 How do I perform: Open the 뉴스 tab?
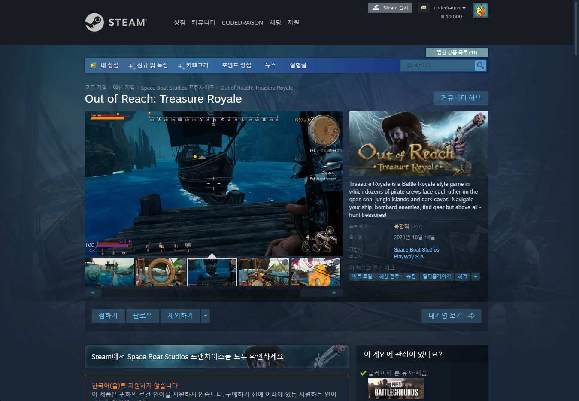270,65
